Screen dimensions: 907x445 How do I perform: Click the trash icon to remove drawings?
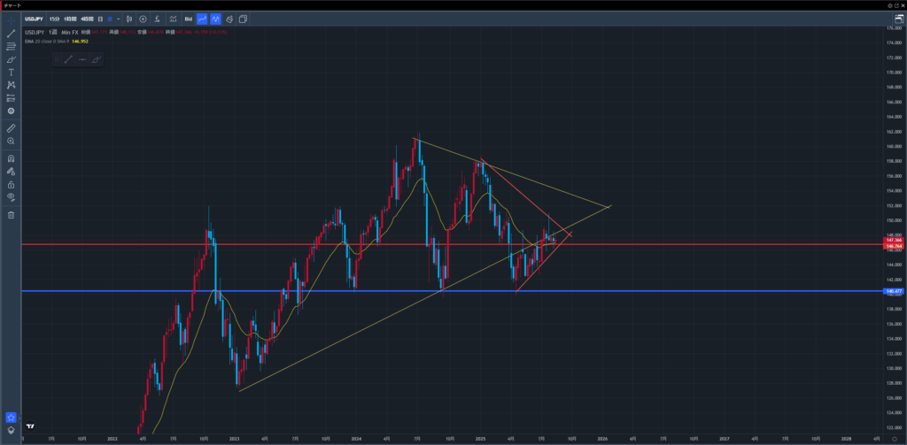[x=11, y=215]
